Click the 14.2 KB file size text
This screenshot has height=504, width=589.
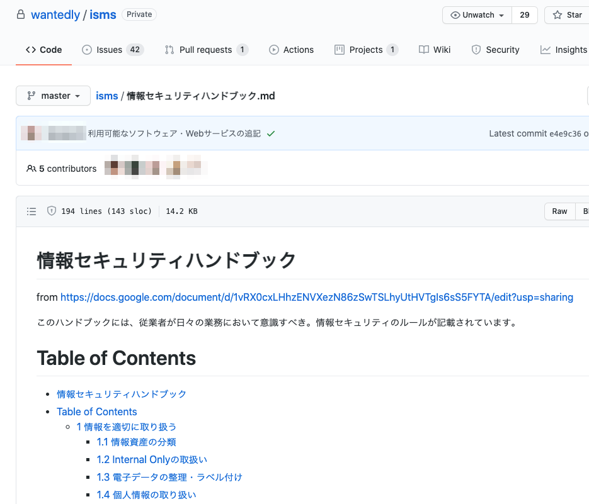coord(182,211)
